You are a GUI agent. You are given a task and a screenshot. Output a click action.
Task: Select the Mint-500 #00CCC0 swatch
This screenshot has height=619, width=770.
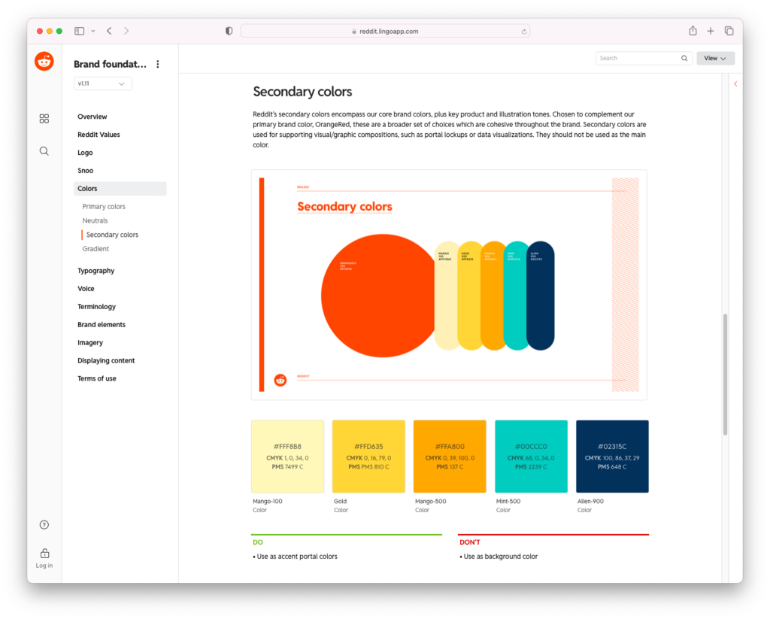[532, 457]
